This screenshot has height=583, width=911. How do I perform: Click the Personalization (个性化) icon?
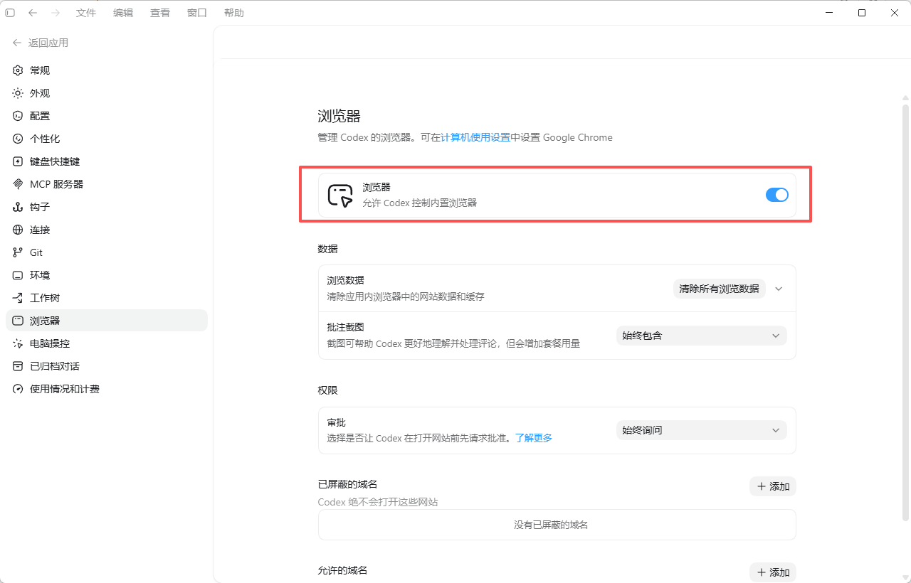coord(18,139)
